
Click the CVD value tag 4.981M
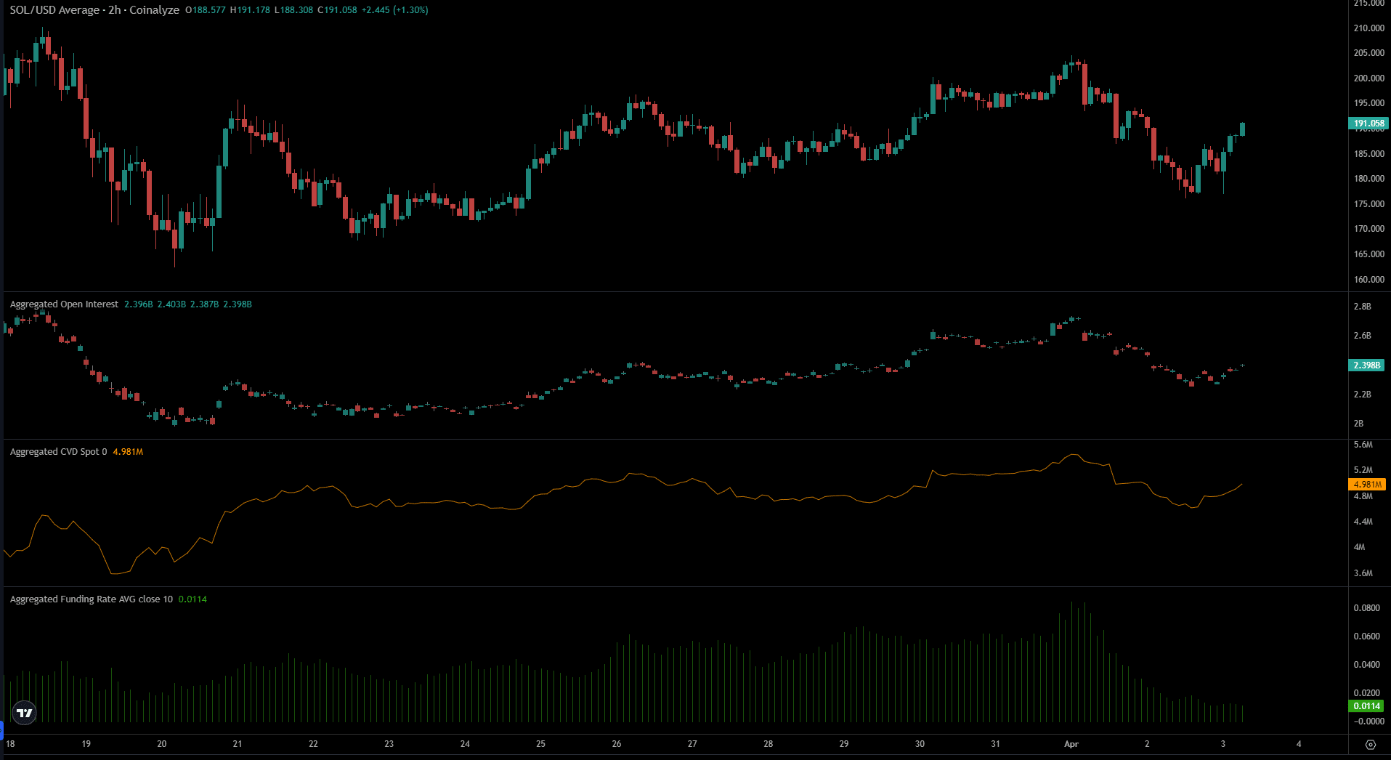pos(1367,485)
